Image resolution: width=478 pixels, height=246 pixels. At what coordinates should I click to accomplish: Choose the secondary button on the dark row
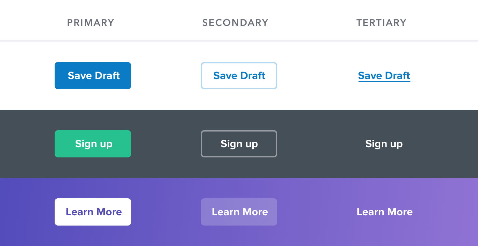click(239, 144)
